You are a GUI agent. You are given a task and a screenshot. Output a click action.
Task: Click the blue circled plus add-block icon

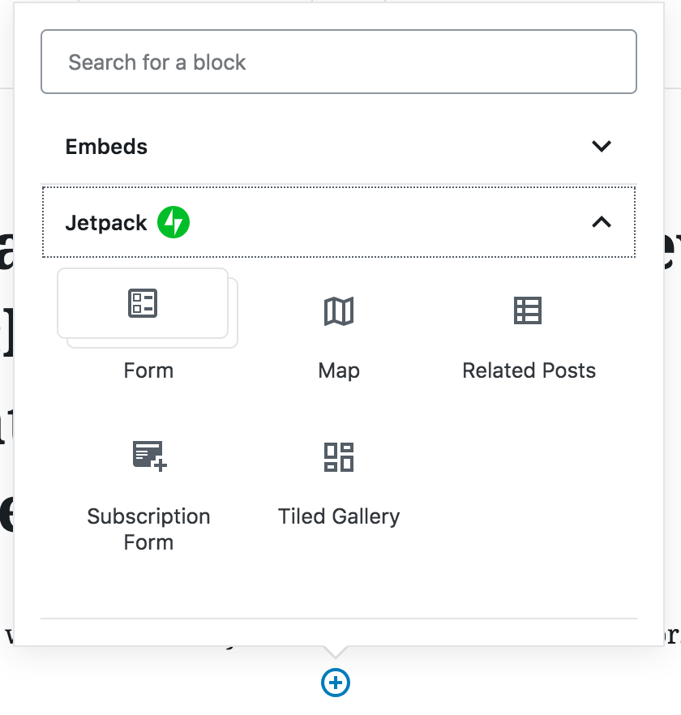point(336,683)
